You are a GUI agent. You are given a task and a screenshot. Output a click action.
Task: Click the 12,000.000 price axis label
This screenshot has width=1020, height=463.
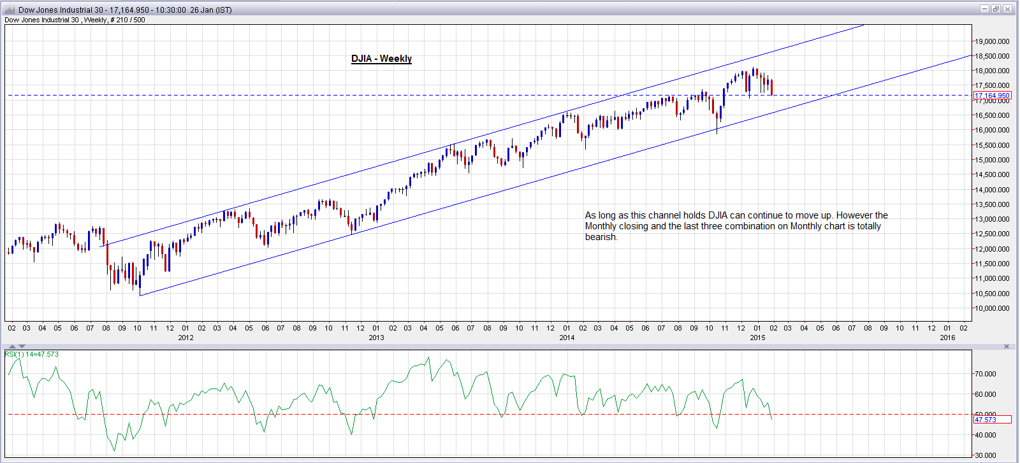click(992, 249)
